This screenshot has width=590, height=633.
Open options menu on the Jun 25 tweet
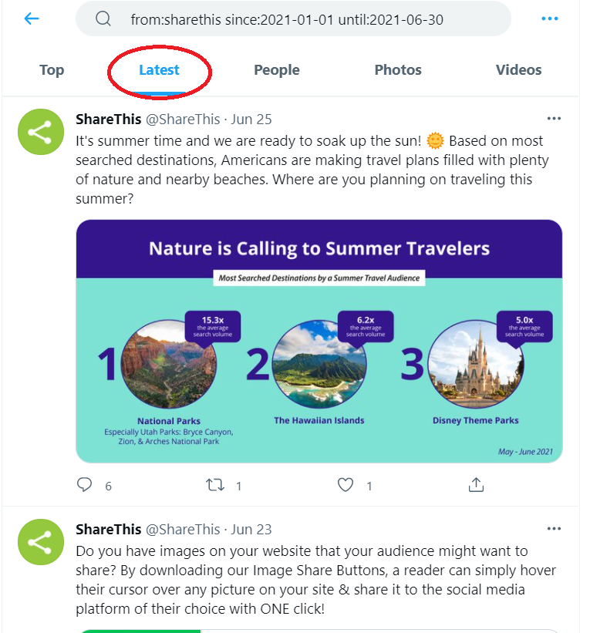554,118
